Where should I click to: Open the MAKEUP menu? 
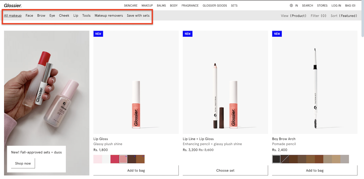(147, 5)
